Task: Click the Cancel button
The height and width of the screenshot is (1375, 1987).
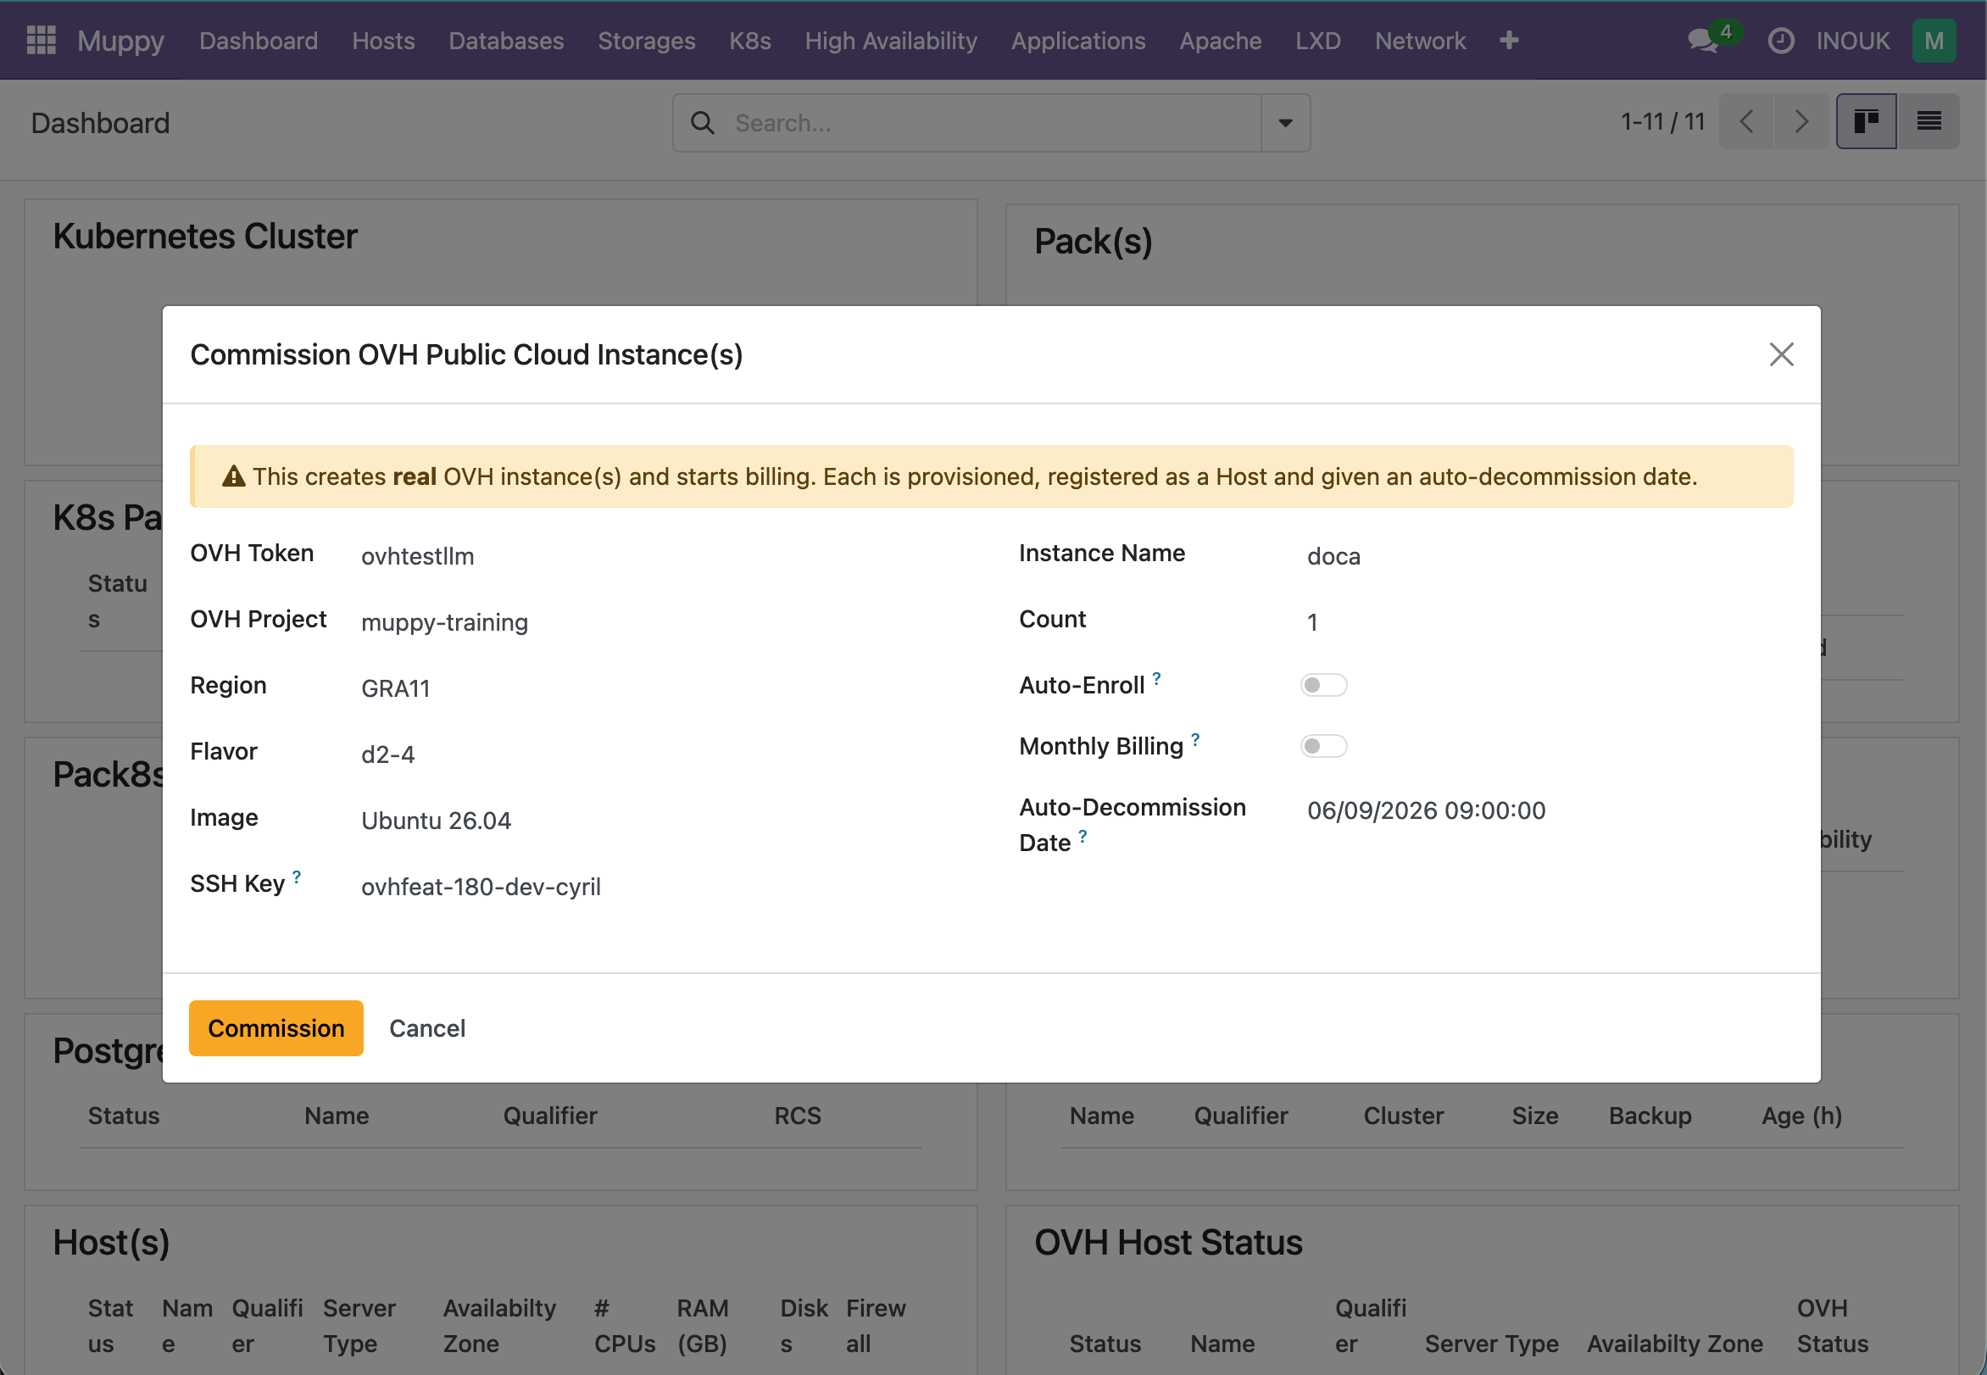Action: [427, 1027]
